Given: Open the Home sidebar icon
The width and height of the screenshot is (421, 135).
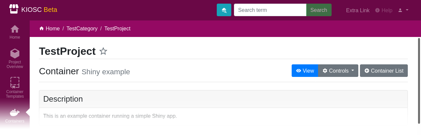Looking at the screenshot, I should point(15,29).
